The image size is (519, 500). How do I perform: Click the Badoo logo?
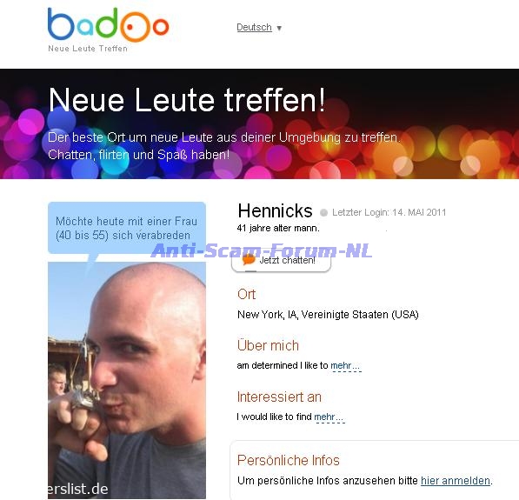coord(109,25)
